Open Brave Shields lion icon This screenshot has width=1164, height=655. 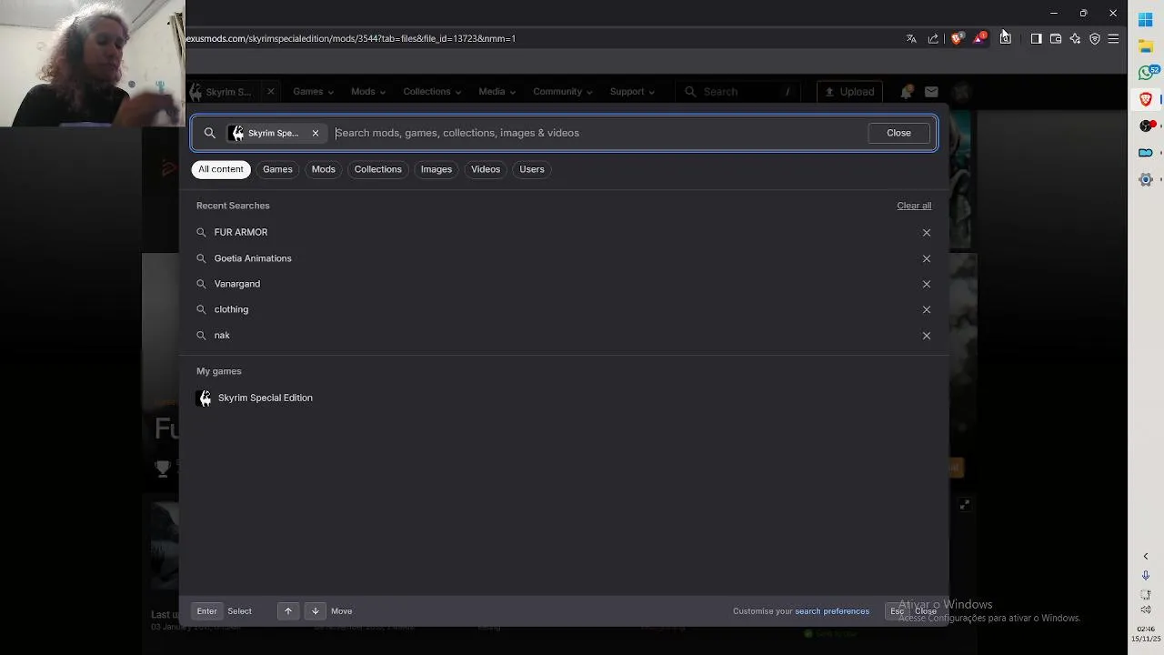[x=956, y=38]
